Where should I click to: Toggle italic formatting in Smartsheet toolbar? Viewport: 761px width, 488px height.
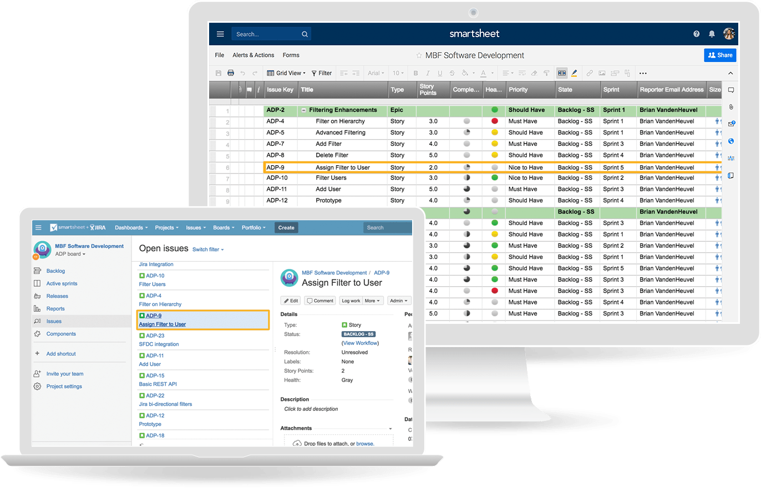428,73
